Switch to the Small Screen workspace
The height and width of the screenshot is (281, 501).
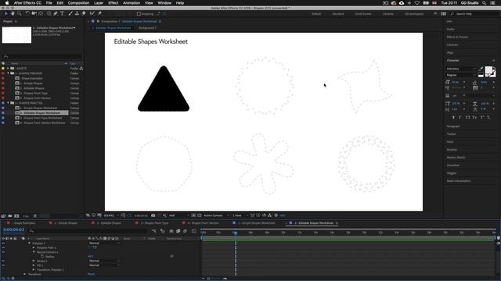point(363,14)
